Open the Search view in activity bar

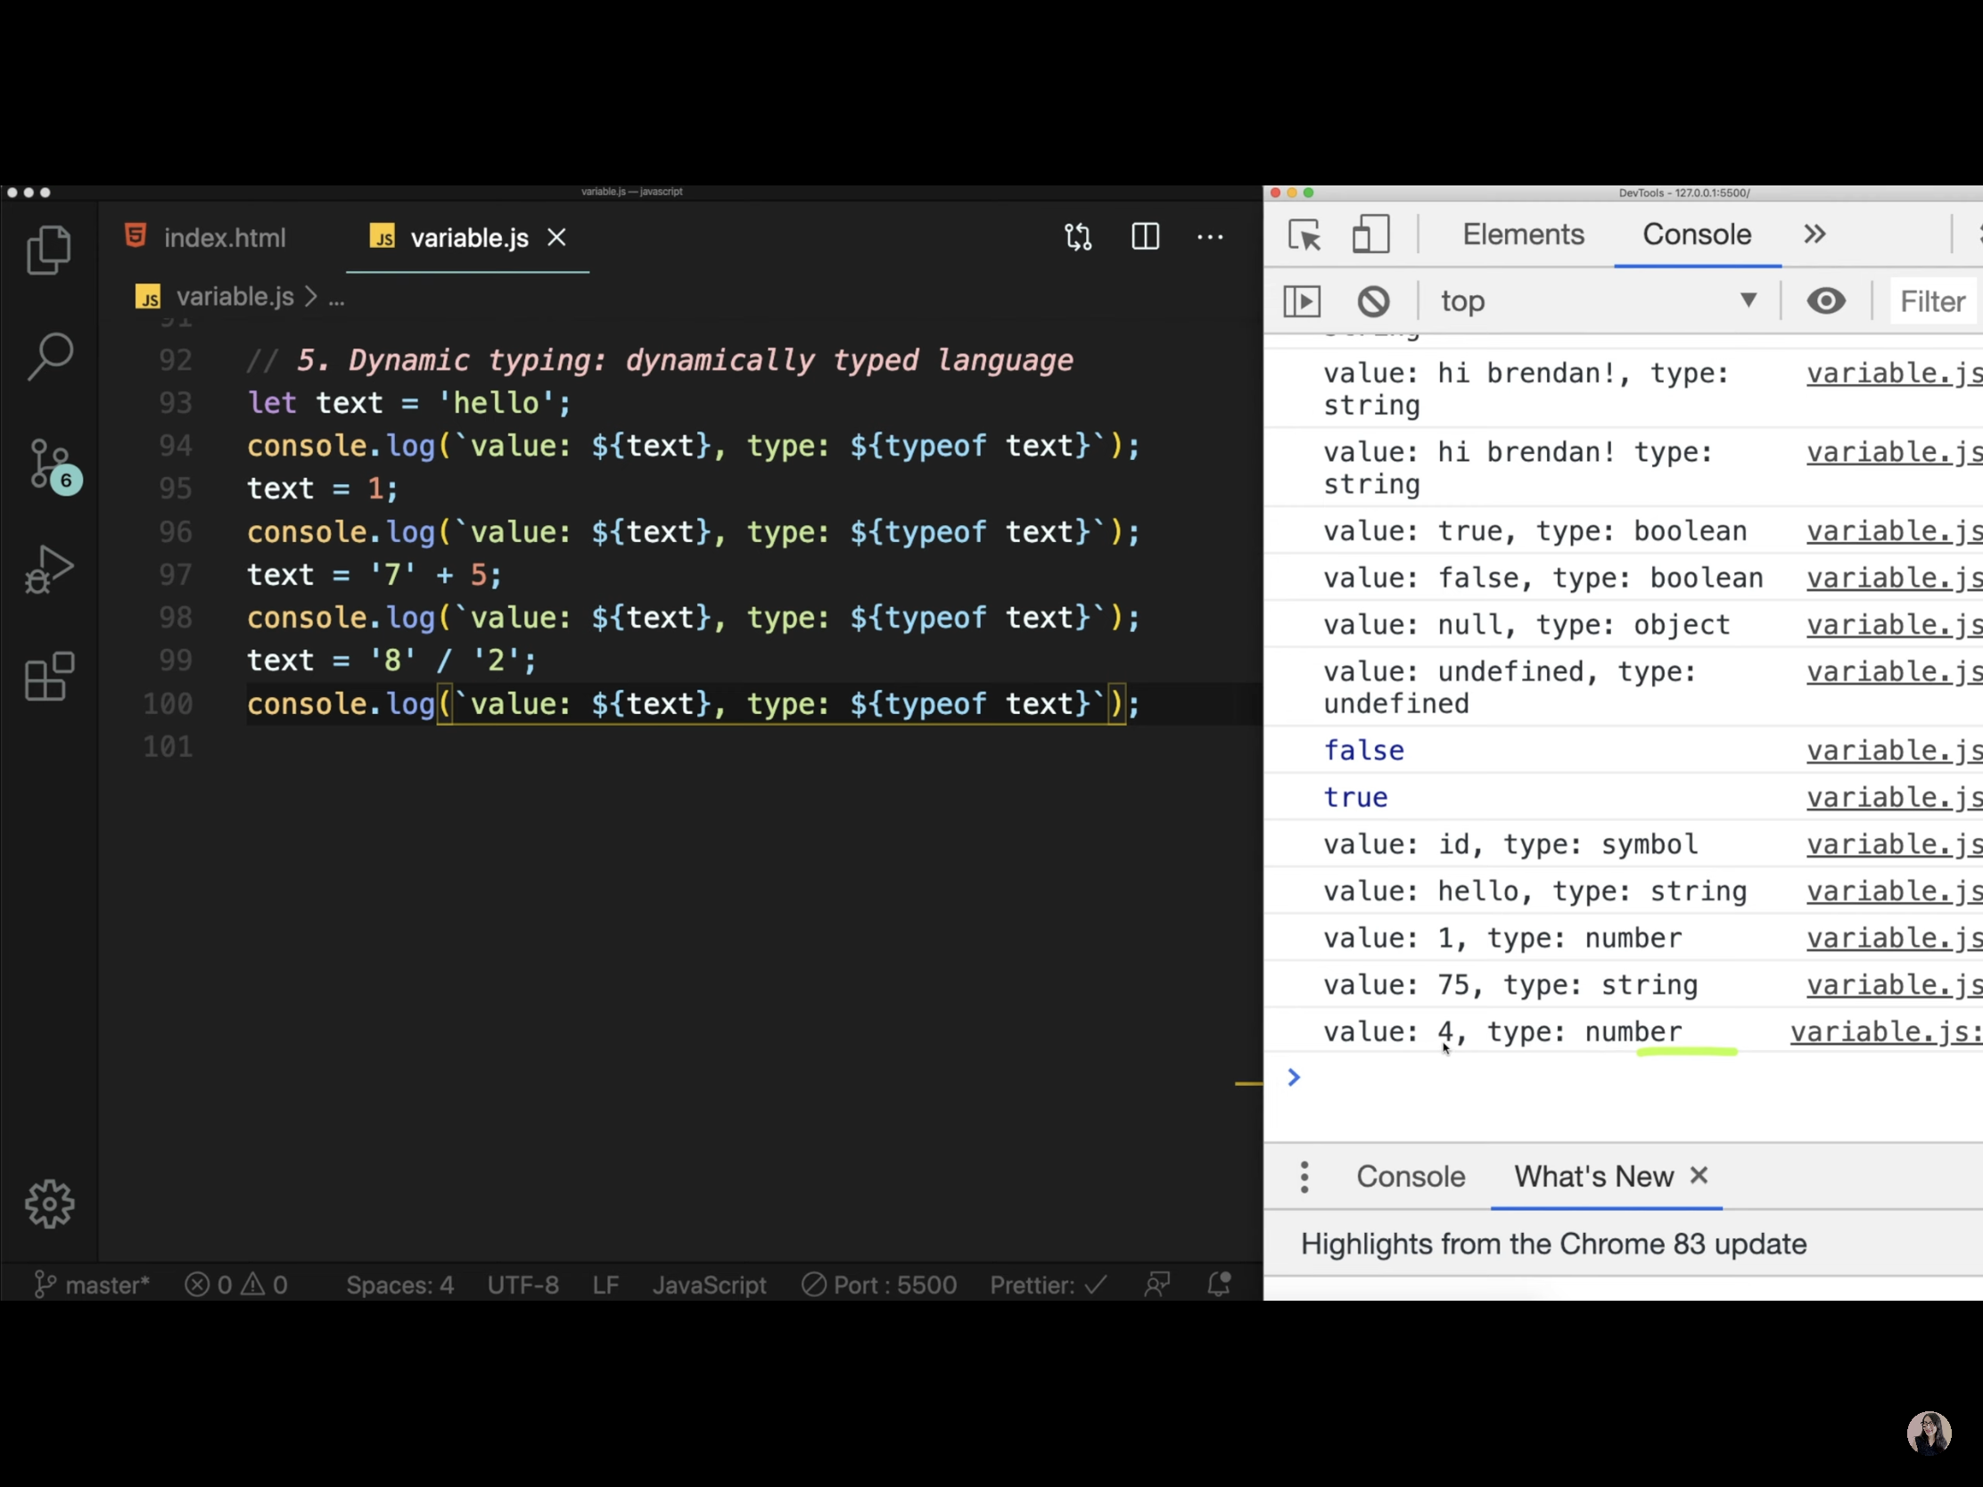[49, 356]
